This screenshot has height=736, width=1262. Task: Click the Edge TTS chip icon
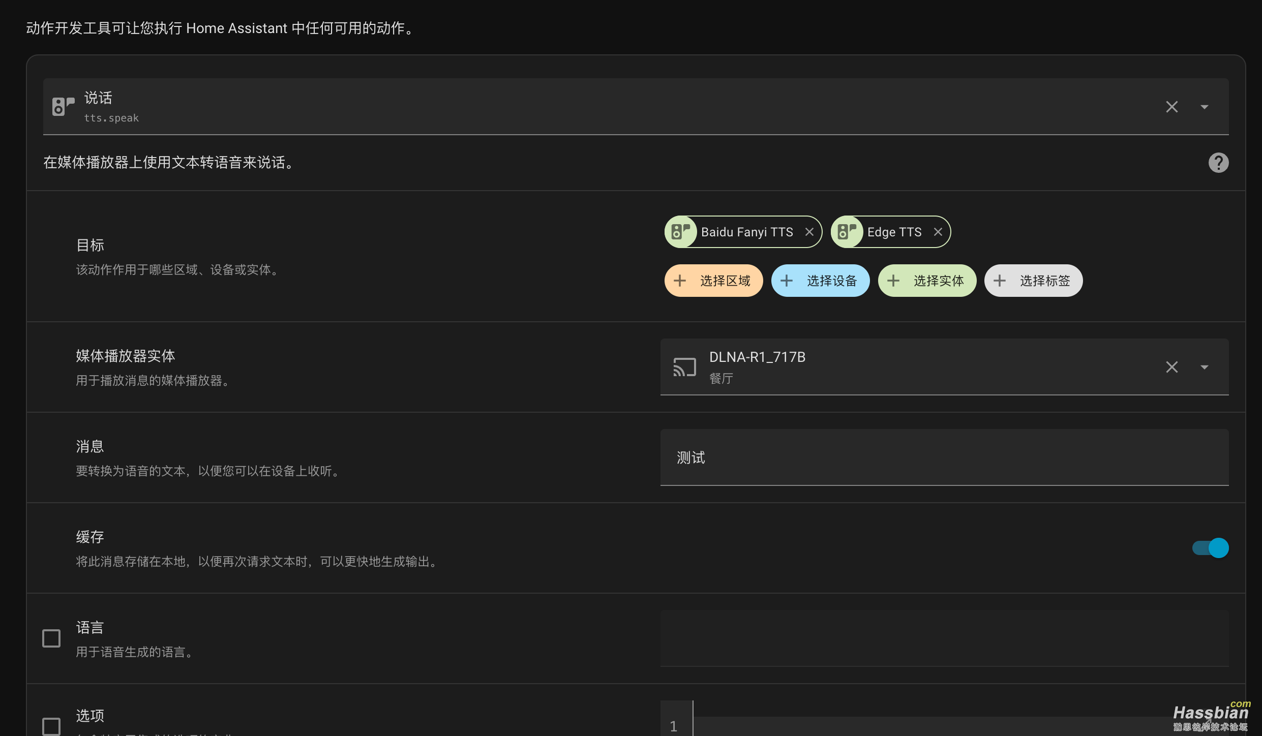pos(847,232)
